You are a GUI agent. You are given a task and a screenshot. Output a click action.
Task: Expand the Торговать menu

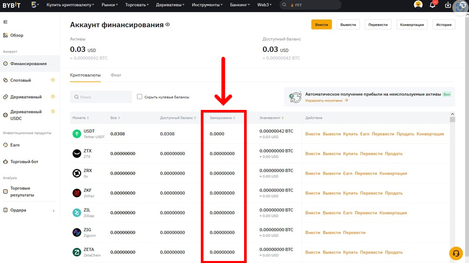pos(137,5)
